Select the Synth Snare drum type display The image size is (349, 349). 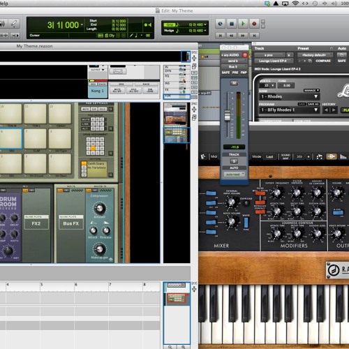pyautogui.click(x=97, y=169)
